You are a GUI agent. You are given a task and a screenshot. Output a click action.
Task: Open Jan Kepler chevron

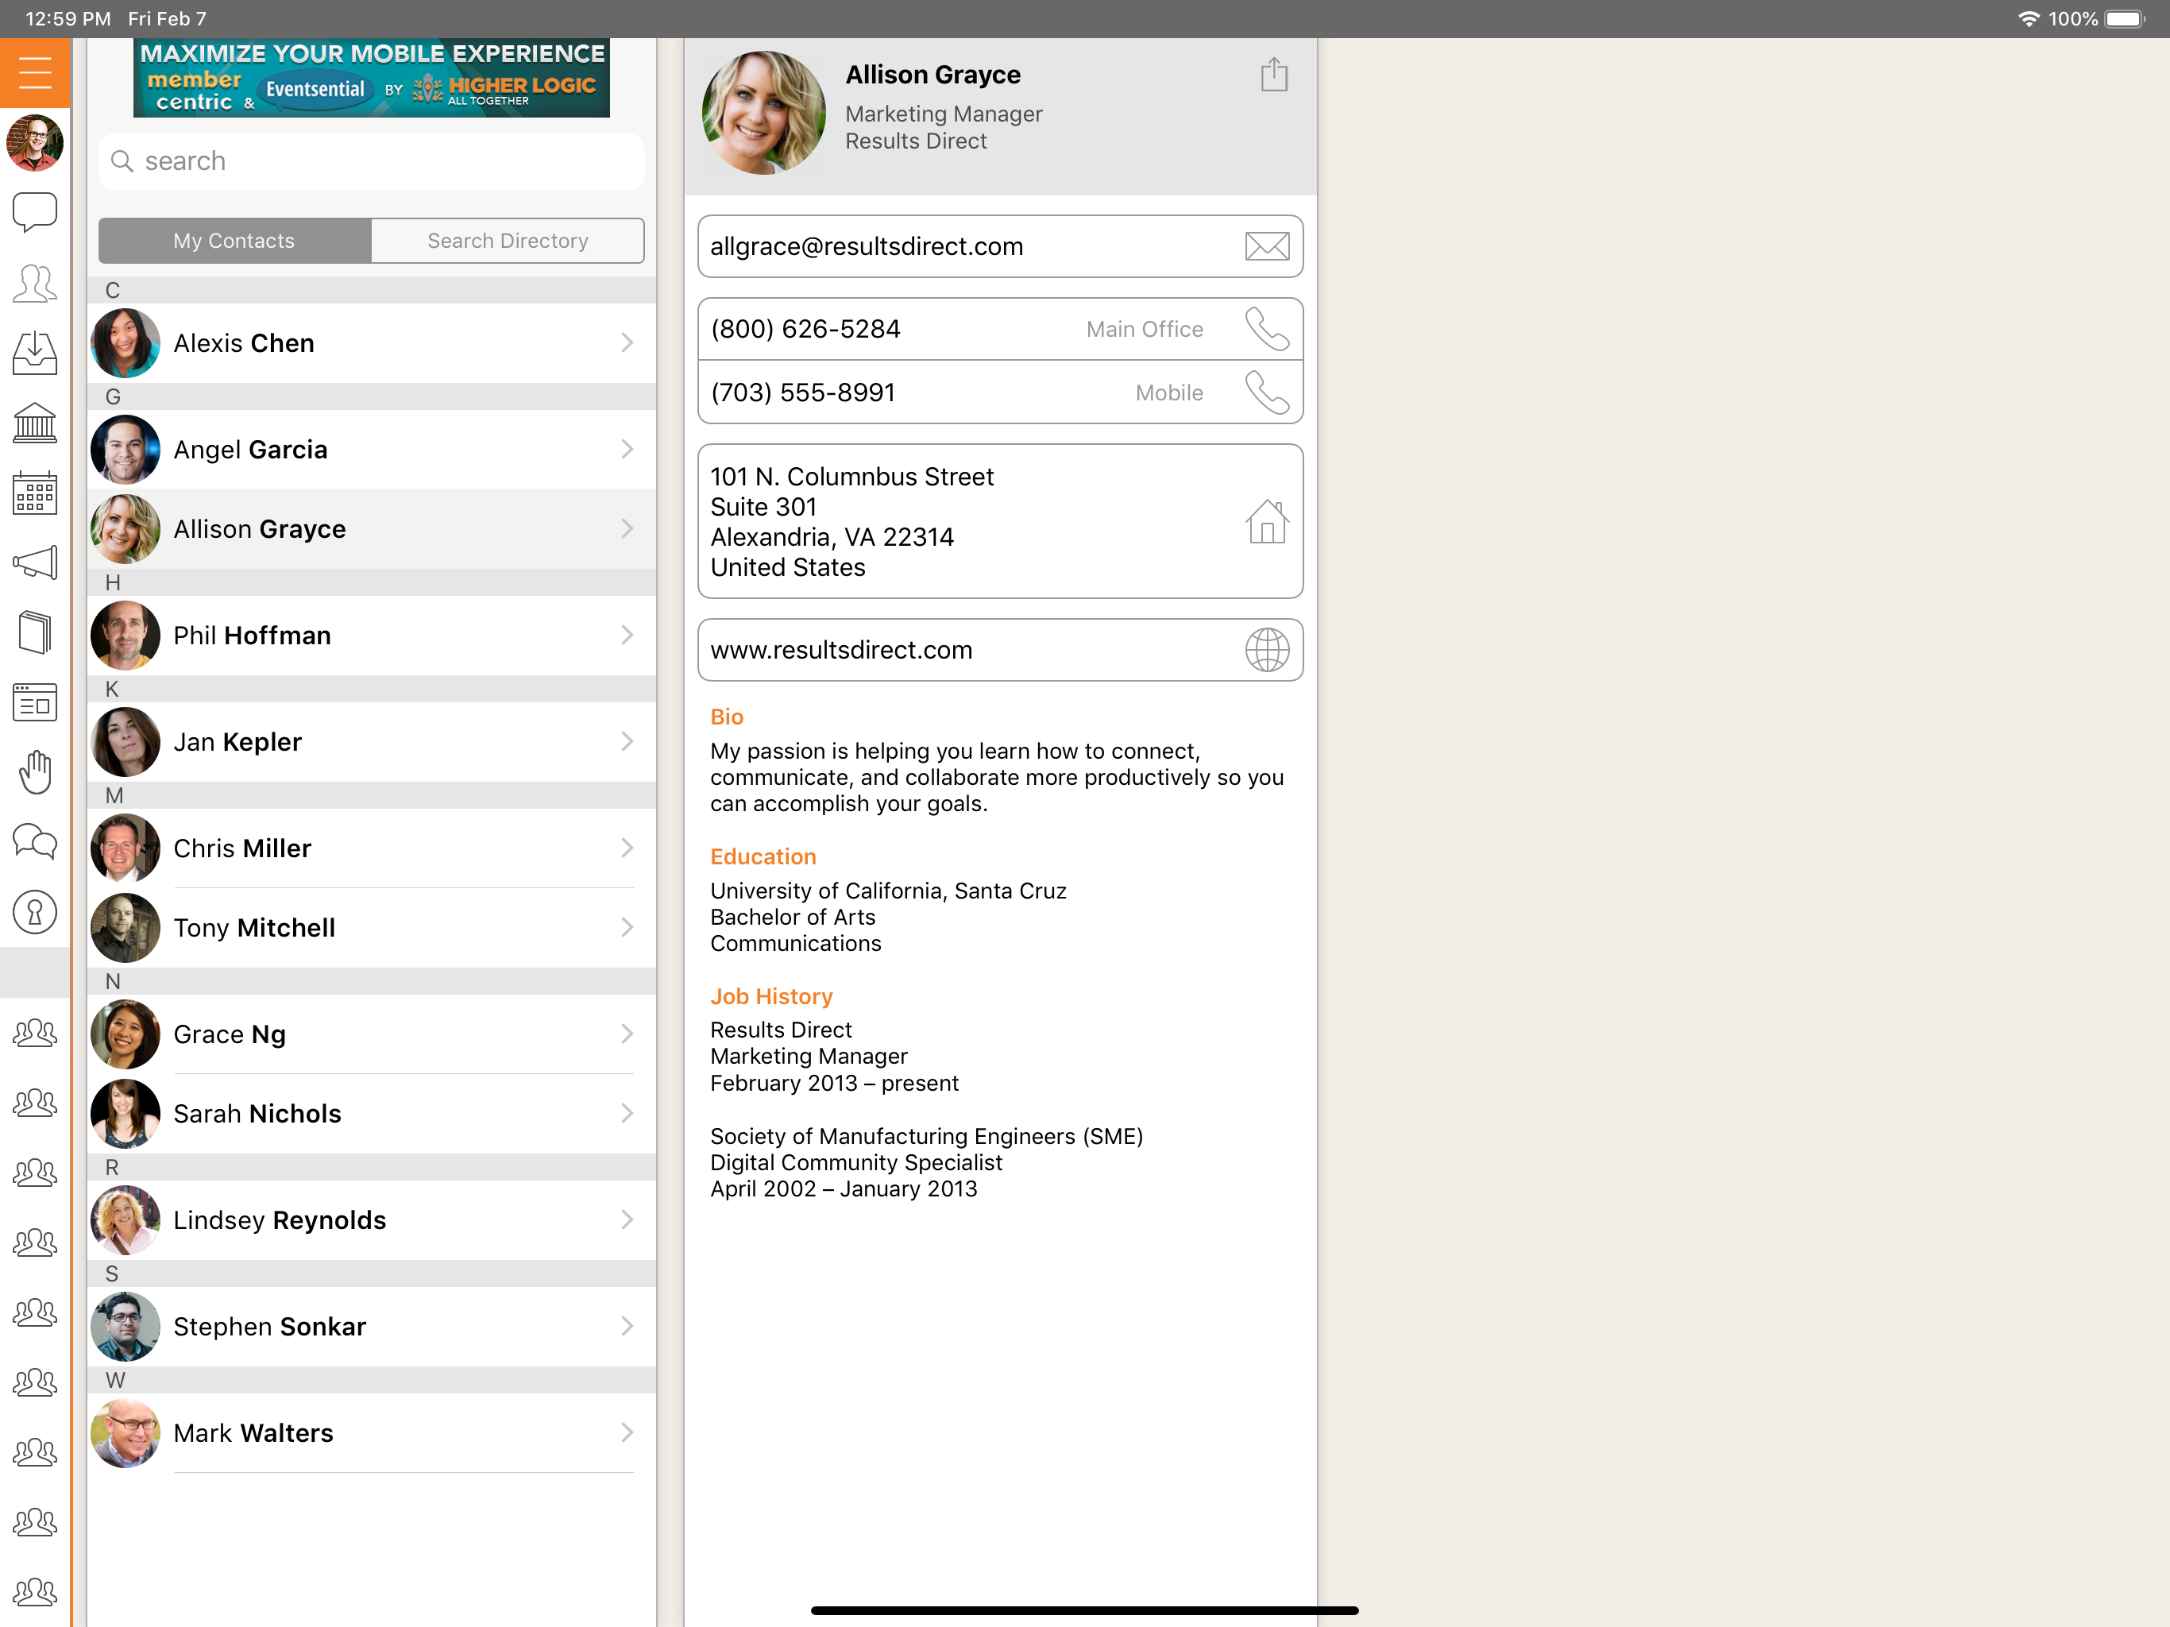click(x=627, y=742)
